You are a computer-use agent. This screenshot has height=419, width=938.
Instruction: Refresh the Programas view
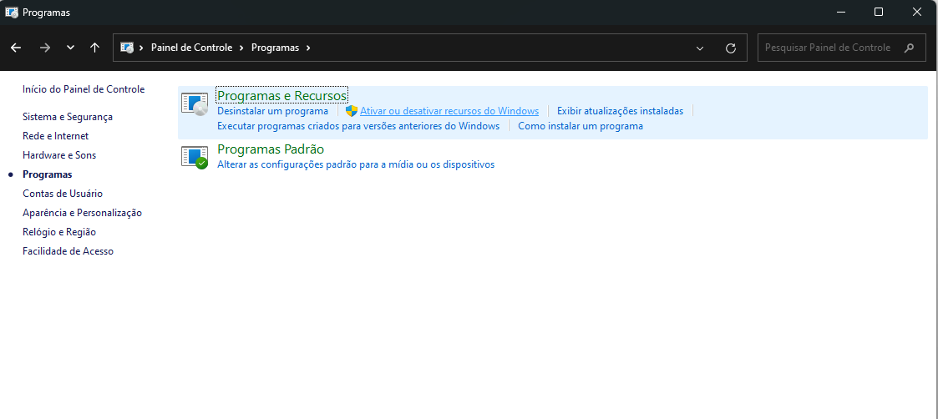coord(730,48)
